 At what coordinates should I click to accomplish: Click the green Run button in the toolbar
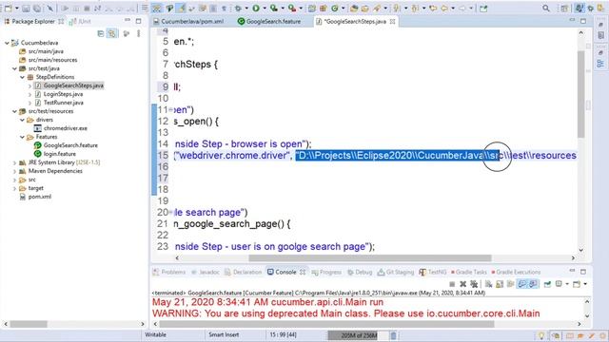(x=256, y=9)
